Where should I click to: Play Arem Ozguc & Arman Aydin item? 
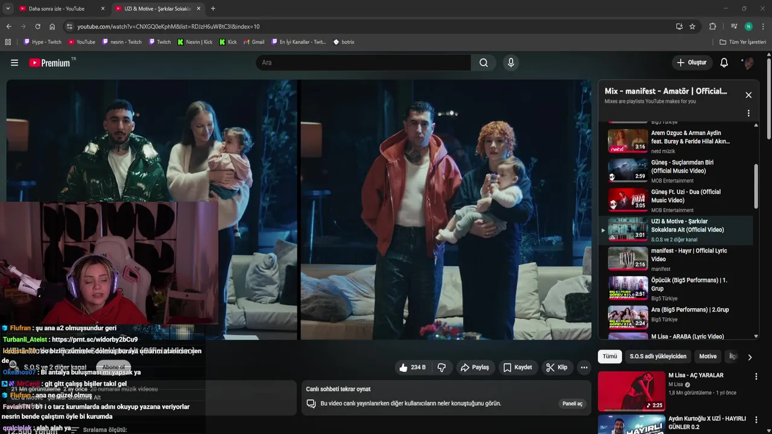pos(675,142)
